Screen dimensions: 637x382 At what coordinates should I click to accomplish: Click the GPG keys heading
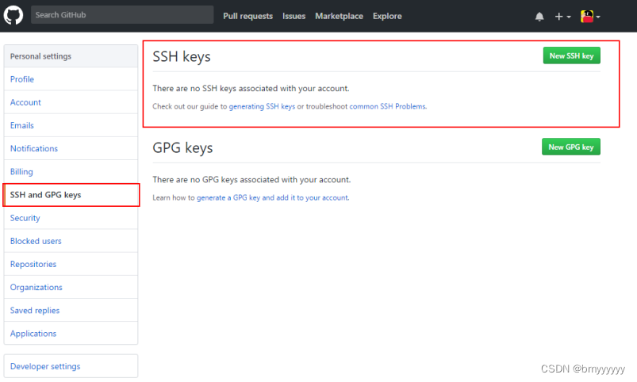[182, 147]
